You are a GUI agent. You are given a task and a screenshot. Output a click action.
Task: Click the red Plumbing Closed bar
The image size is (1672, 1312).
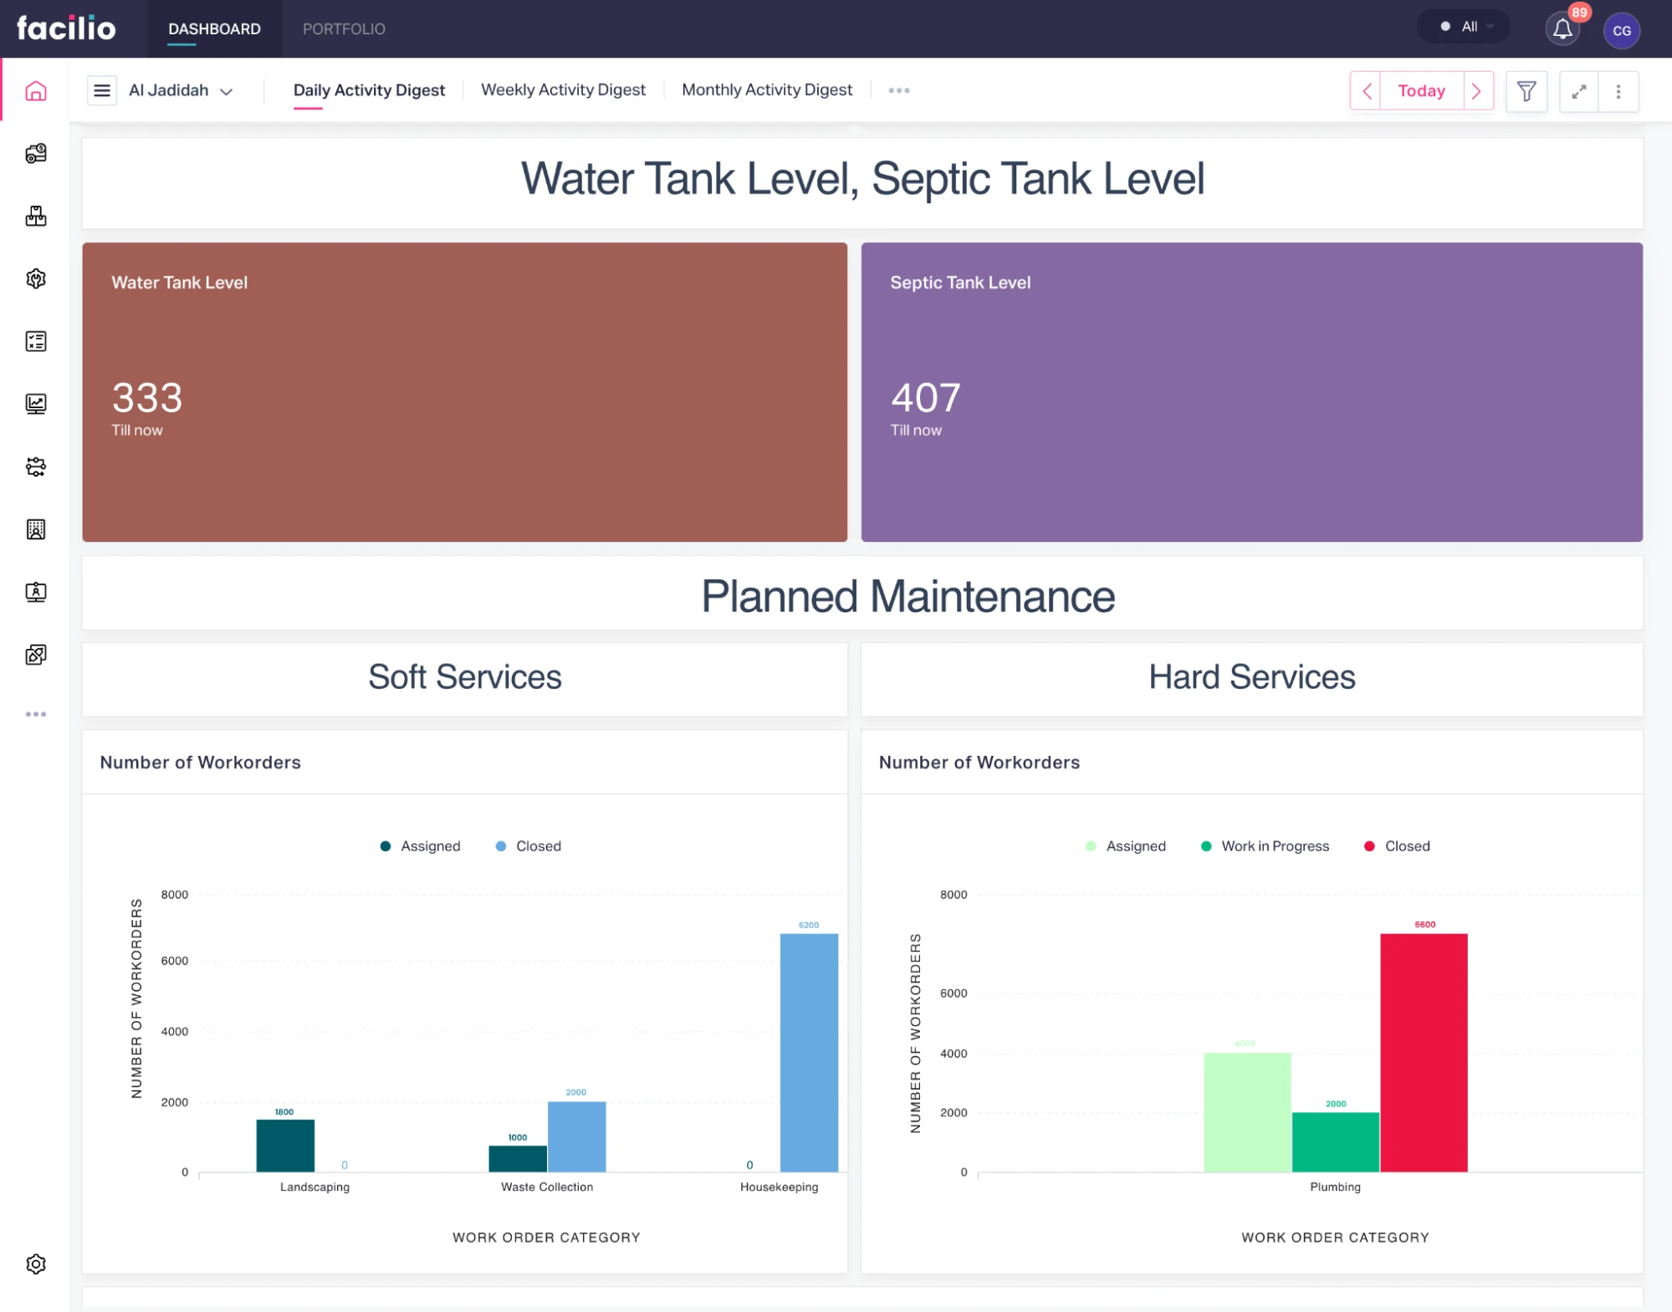(1423, 1052)
